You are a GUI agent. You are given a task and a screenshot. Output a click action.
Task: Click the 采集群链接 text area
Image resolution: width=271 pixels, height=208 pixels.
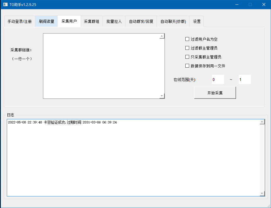tap(101, 66)
